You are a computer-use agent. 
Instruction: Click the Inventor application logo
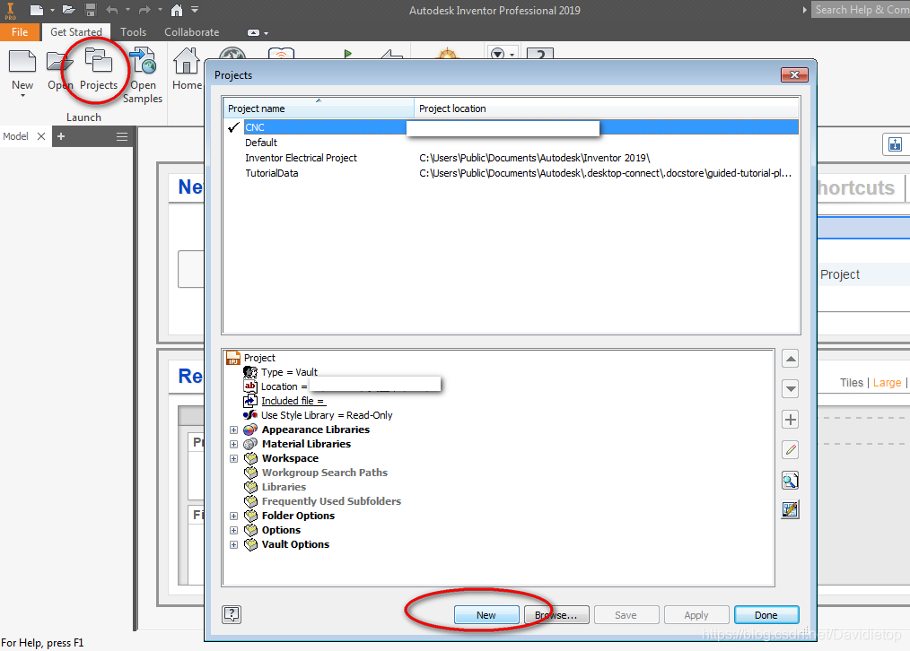[x=11, y=10]
